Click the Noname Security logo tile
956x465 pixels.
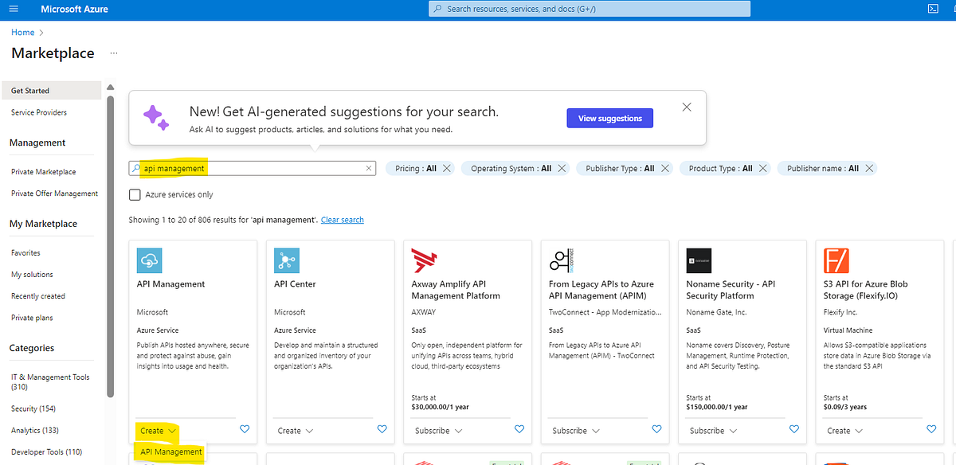click(x=697, y=260)
